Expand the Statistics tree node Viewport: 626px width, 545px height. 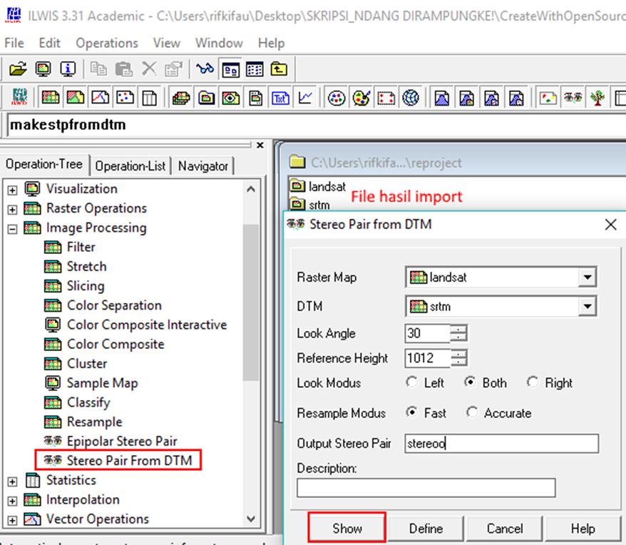tap(12, 482)
